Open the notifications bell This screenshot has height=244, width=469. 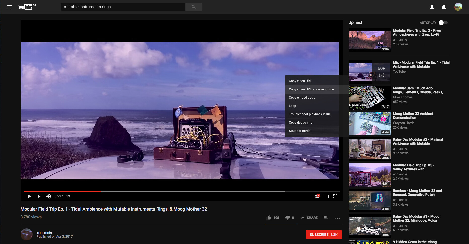(x=444, y=7)
